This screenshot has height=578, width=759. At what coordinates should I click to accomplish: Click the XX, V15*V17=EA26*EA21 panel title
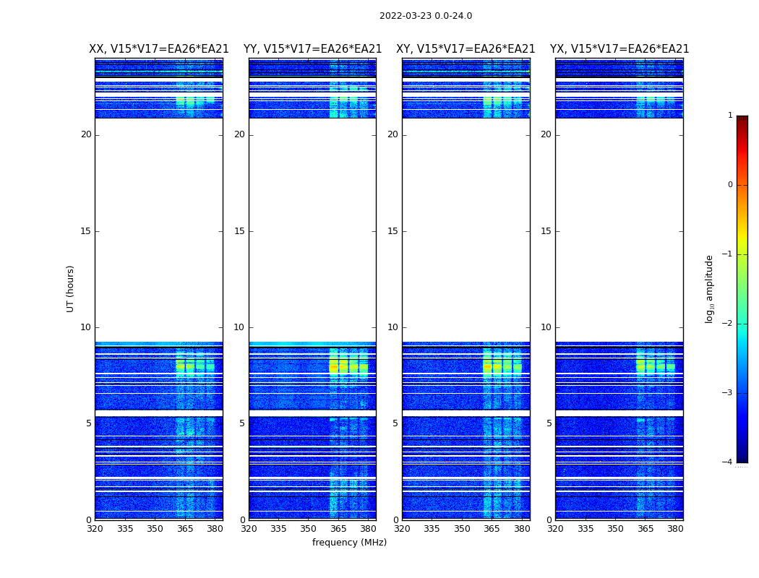pyautogui.click(x=159, y=49)
